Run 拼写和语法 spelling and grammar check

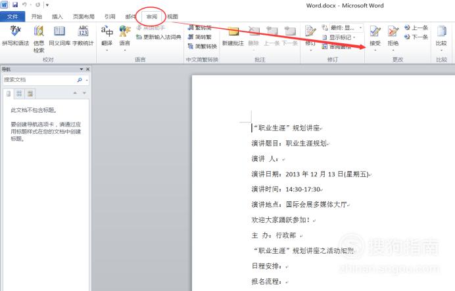click(15, 36)
